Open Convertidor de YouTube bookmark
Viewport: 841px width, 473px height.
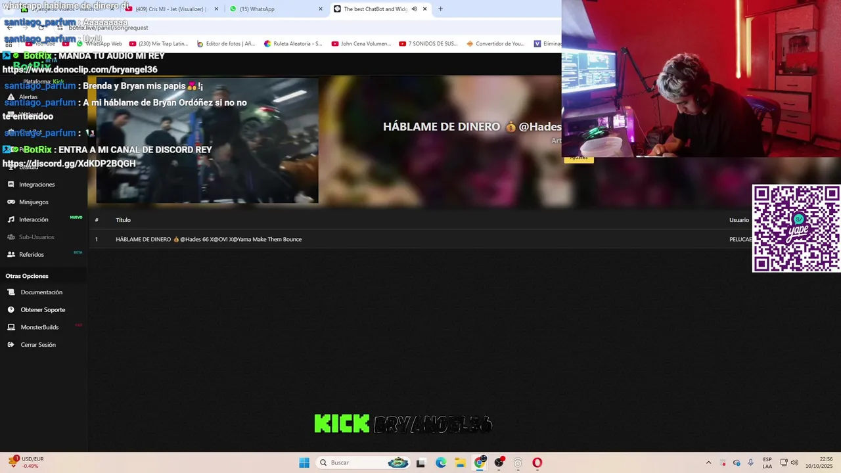click(496, 44)
